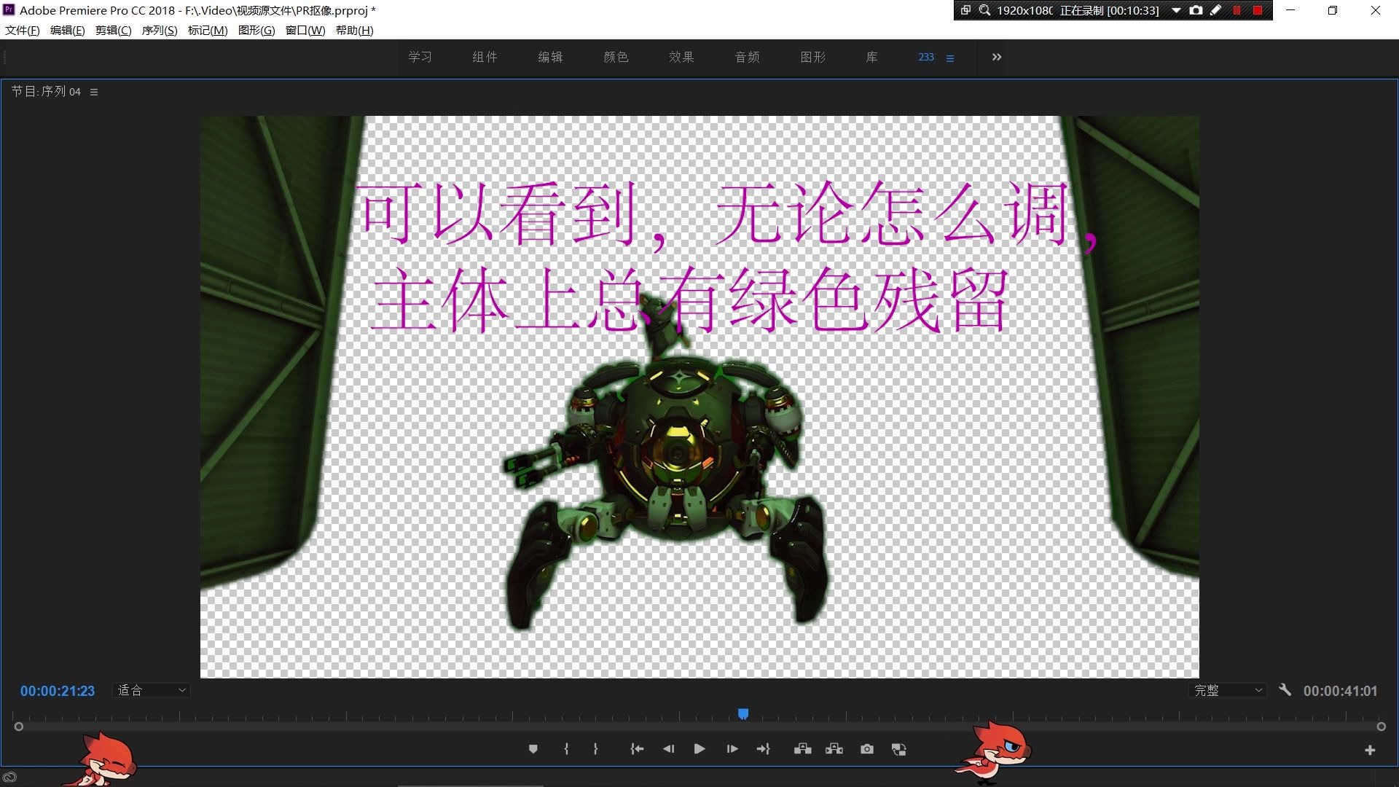Mark Out point with the right brace button
The width and height of the screenshot is (1399, 787).
click(x=595, y=749)
